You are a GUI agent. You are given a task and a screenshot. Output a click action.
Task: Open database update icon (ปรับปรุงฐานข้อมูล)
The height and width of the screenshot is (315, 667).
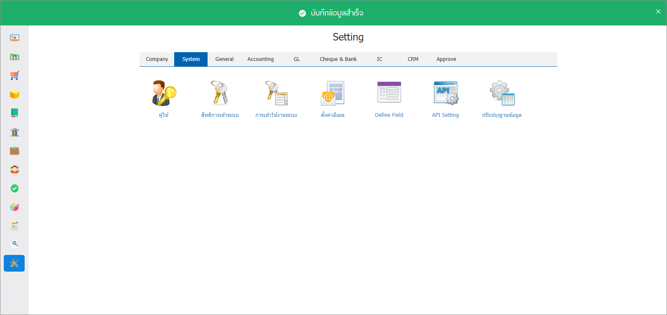tap(502, 93)
